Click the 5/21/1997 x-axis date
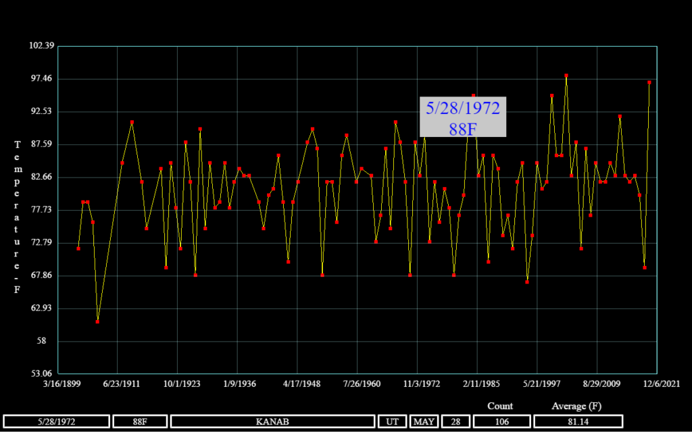Viewport: 692px width, 434px height. [542, 384]
